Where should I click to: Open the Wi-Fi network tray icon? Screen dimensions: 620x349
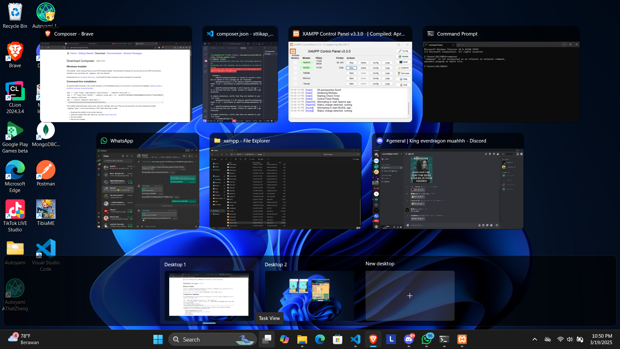560,339
